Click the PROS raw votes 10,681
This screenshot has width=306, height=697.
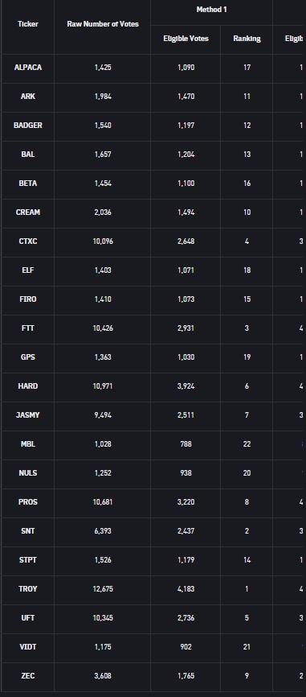coord(103,502)
